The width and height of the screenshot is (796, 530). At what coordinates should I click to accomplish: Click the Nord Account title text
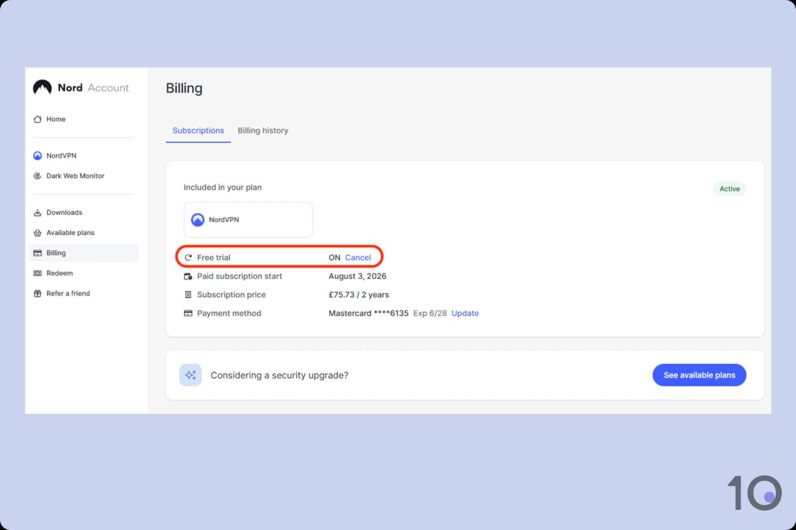(x=93, y=88)
